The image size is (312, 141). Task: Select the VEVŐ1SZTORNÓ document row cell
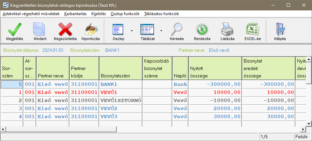tap(120, 100)
